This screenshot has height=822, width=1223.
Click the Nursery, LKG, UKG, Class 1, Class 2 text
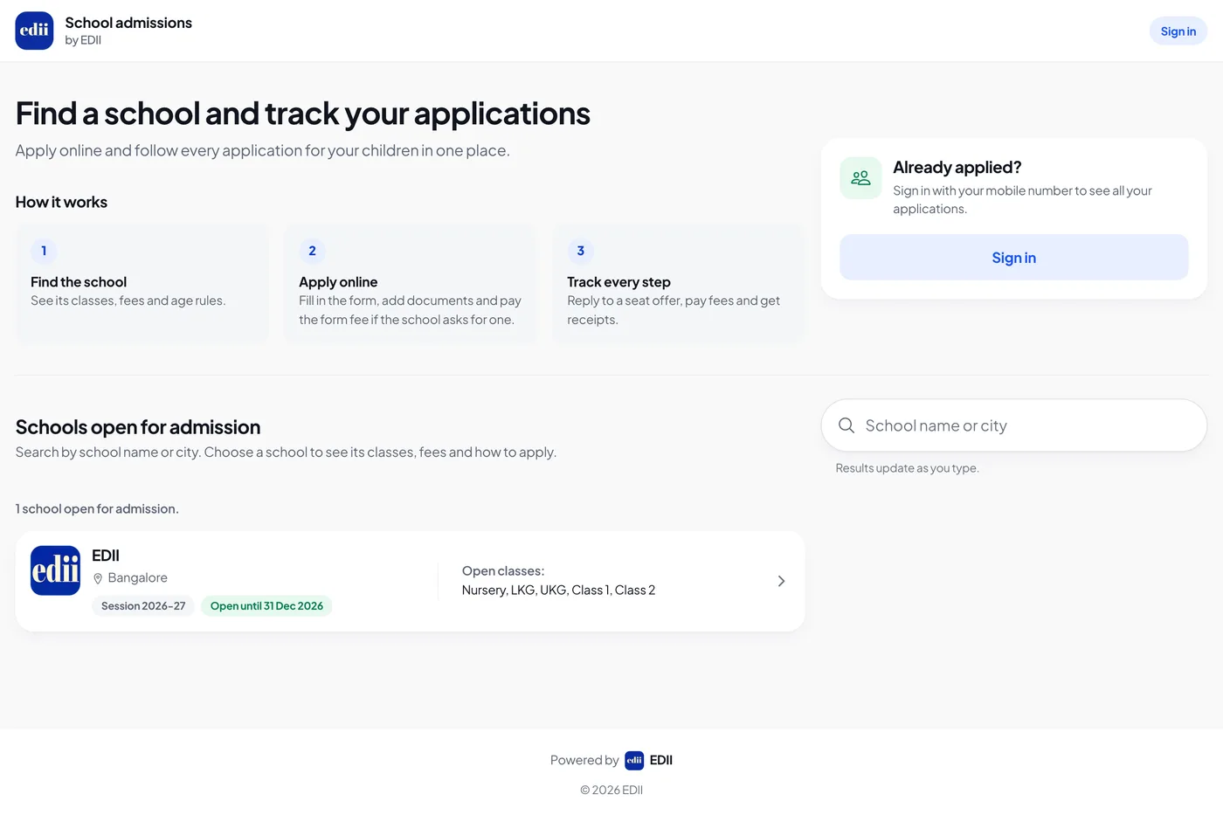pos(558,591)
